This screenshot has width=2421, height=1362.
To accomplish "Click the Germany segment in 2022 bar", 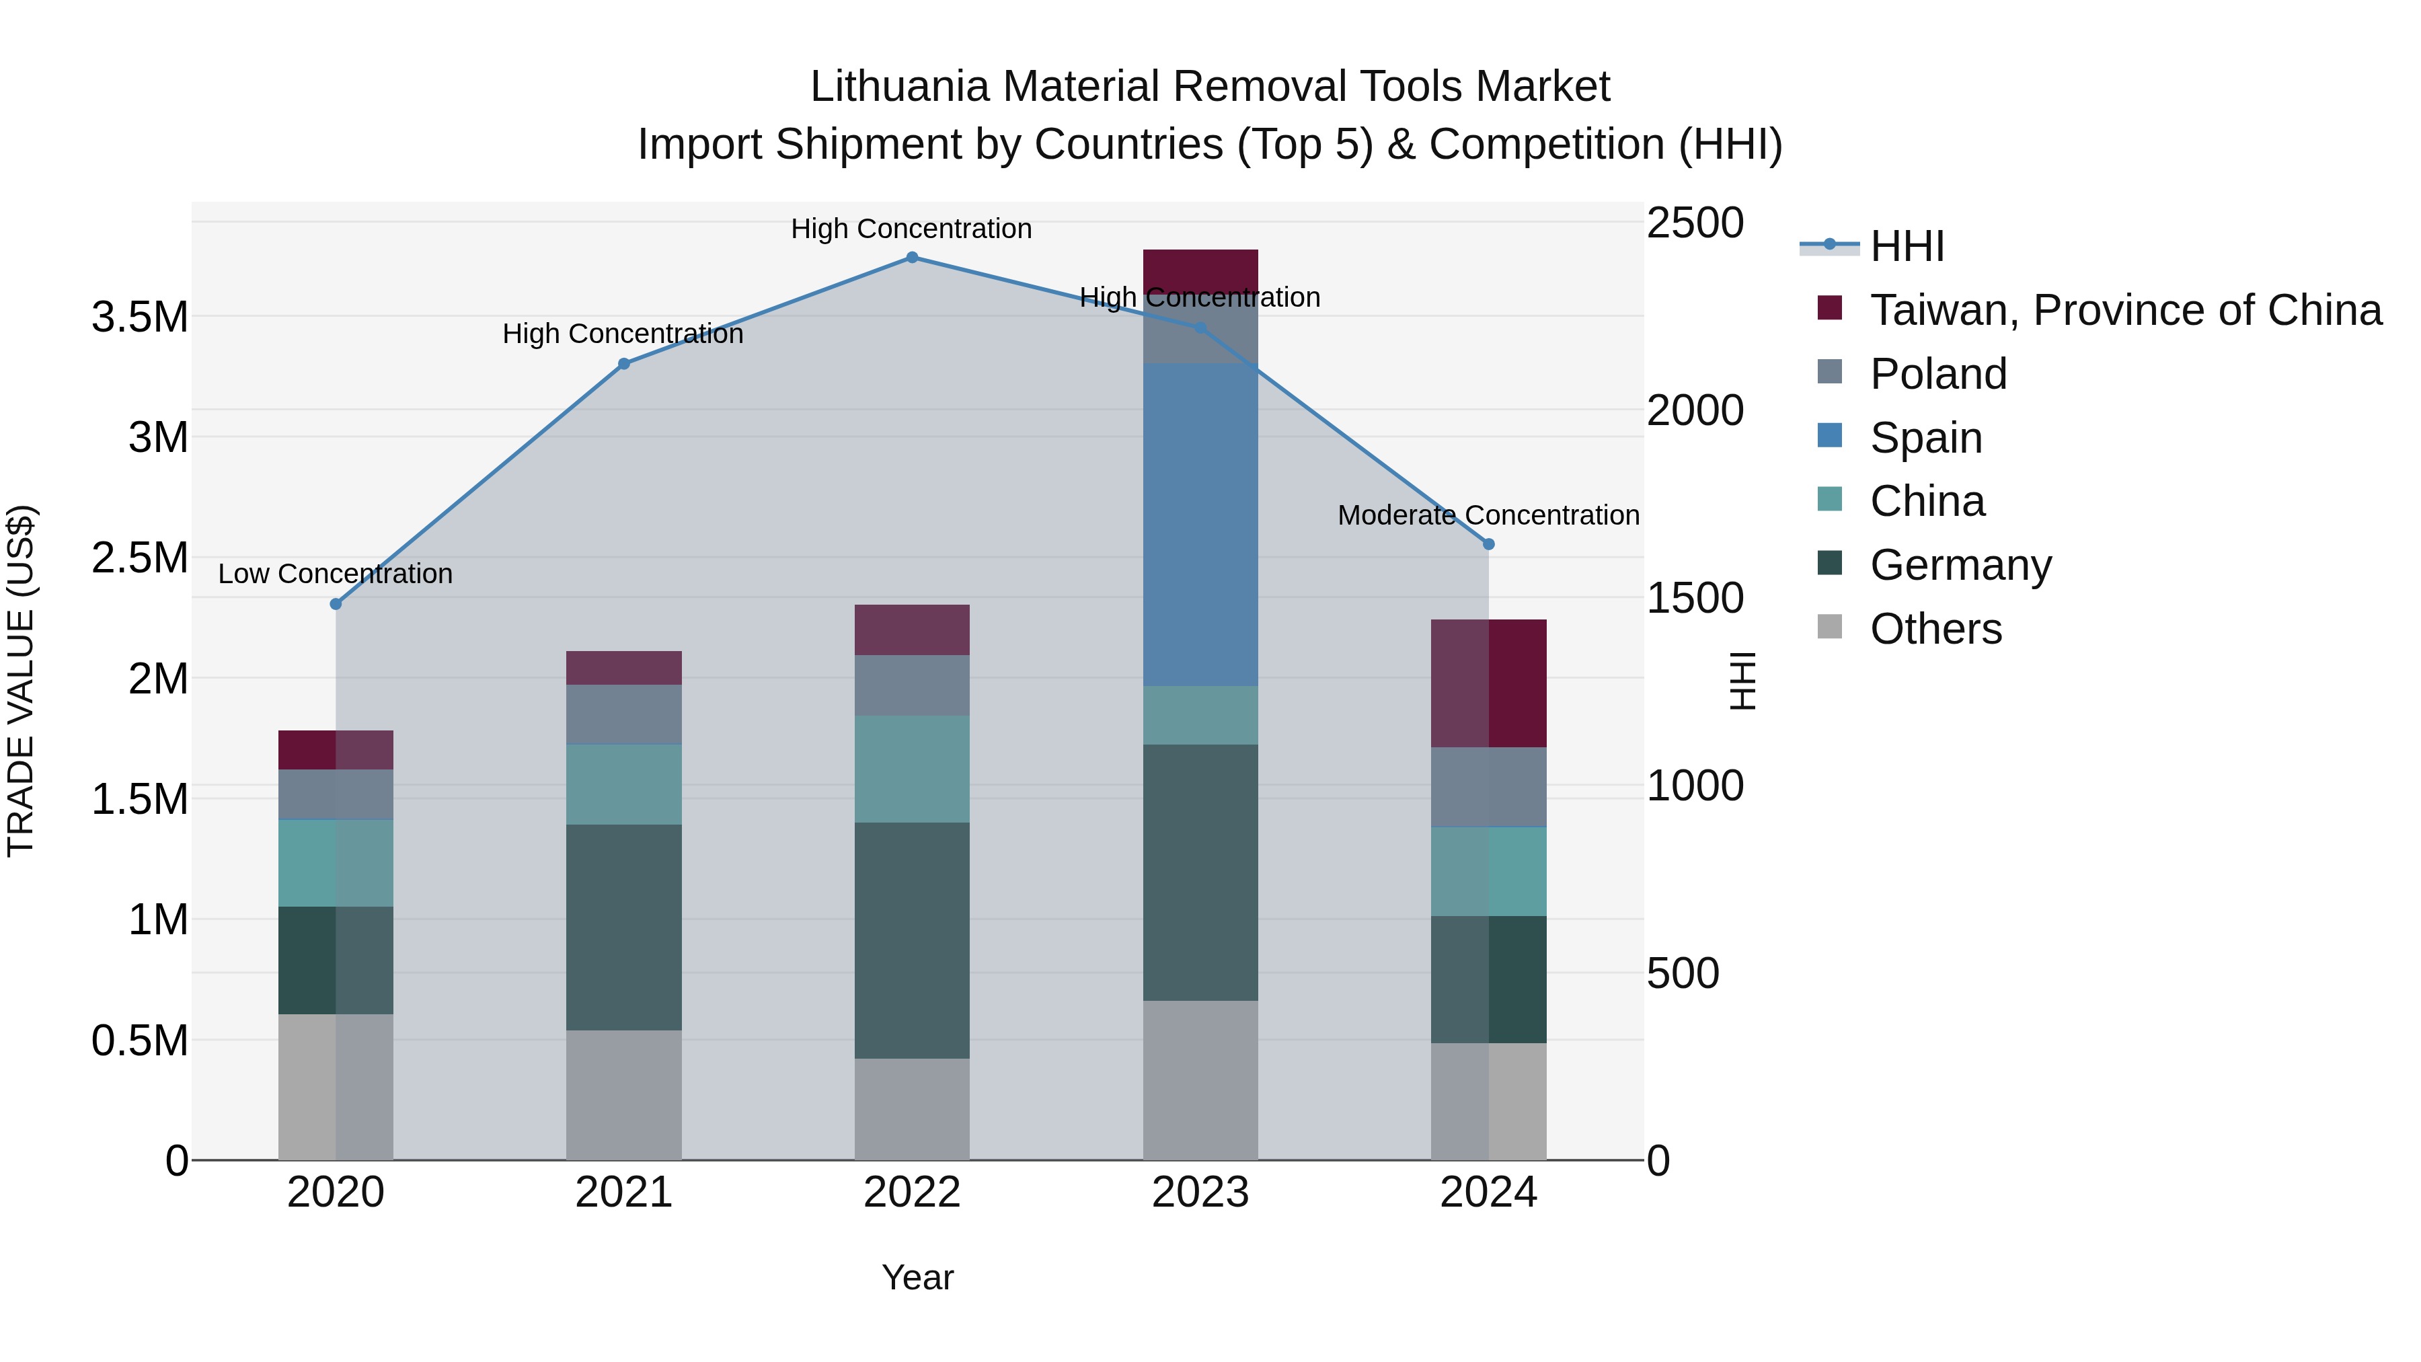I will (912, 941).
